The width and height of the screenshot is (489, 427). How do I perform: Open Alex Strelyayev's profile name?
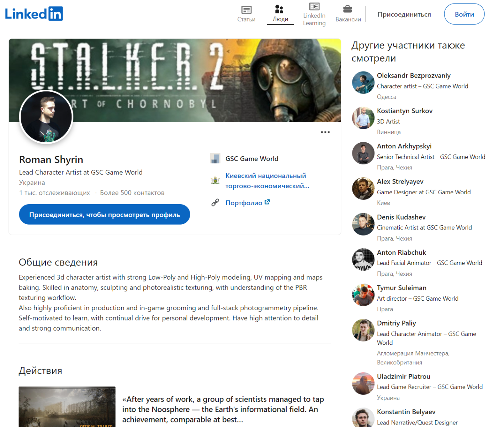tap(400, 181)
